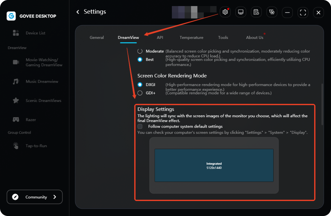This screenshot has width=331, height=216.
Task: Select the GDI+ rendering mode
Action: [x=140, y=93]
